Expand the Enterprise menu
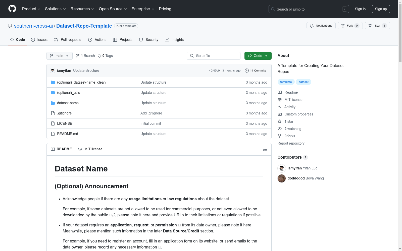402x251 pixels. click(x=143, y=9)
